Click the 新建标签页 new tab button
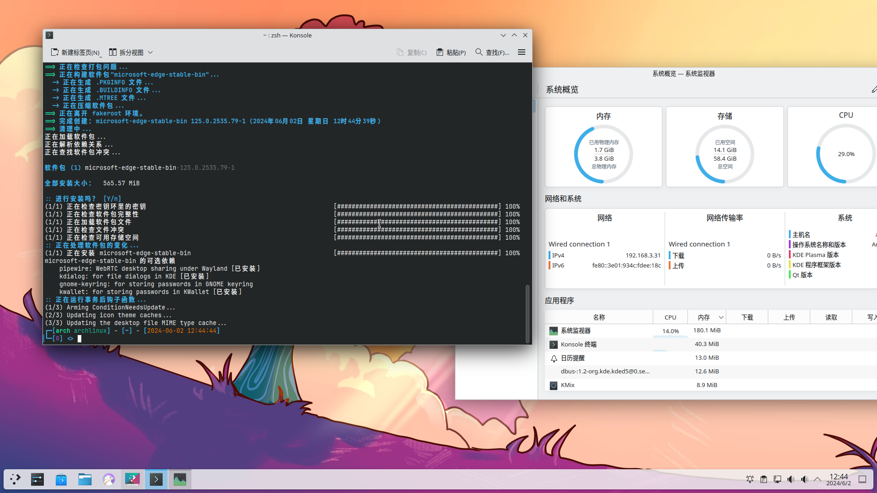Screen dimensions: 877x493 [75, 52]
